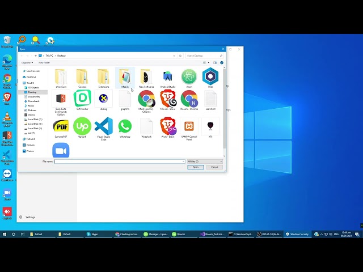This screenshot has width=363, height=272.
Task: Select the Extensions folder
Action: click(x=103, y=78)
